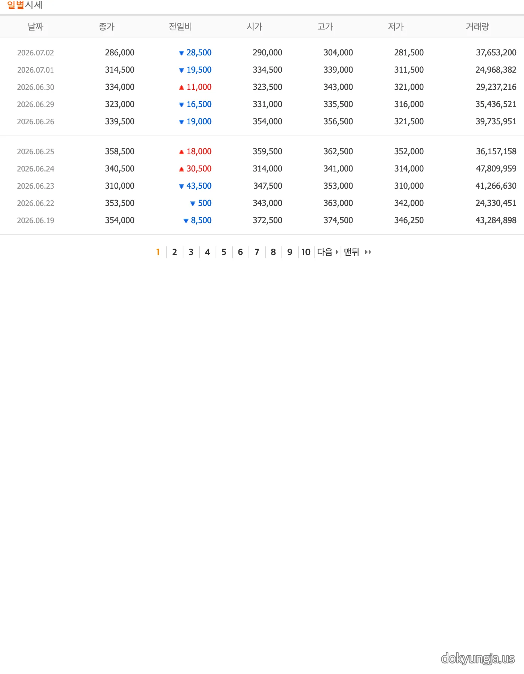The height and width of the screenshot is (674, 524).
Task: Click the small arrow icon beside 다음
Action: (337, 252)
